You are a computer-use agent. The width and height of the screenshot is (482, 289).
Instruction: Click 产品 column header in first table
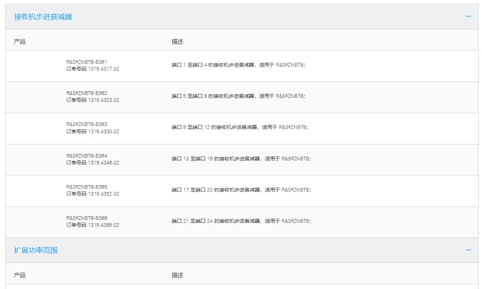pyautogui.click(x=20, y=41)
